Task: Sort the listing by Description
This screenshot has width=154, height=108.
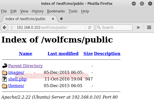Action: 107,53
